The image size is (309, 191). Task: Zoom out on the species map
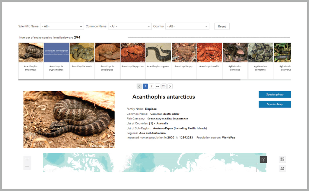[27, 166]
